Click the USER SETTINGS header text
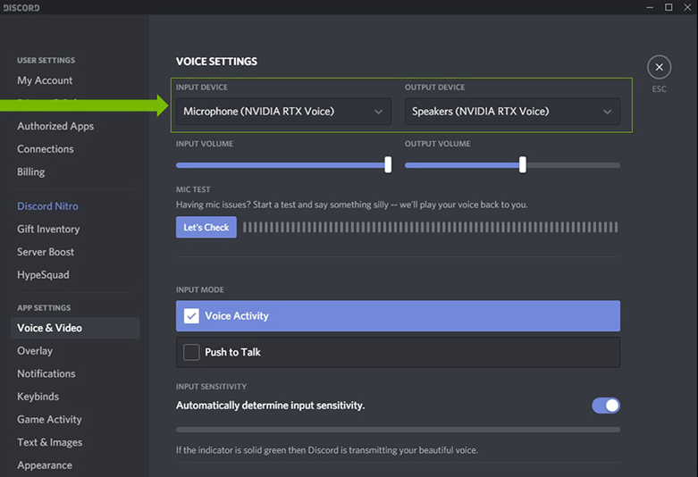Screen dimensions: 698x477 (46, 60)
